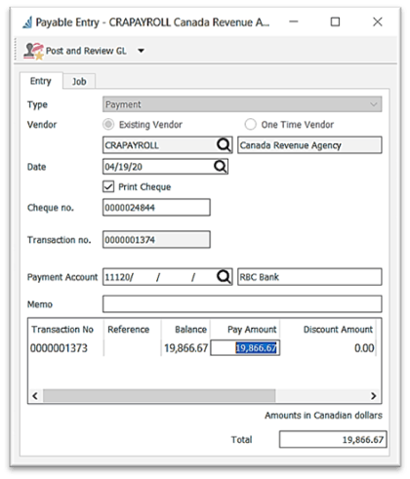
Task: Open date lookup magnifier beside 04/19/20
Action: 221,167
